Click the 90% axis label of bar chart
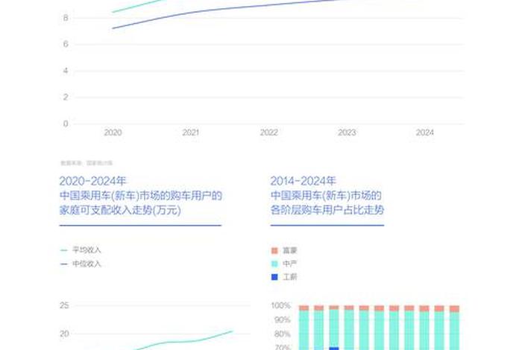Screen dimensions: 522x350 (x=283, y=319)
